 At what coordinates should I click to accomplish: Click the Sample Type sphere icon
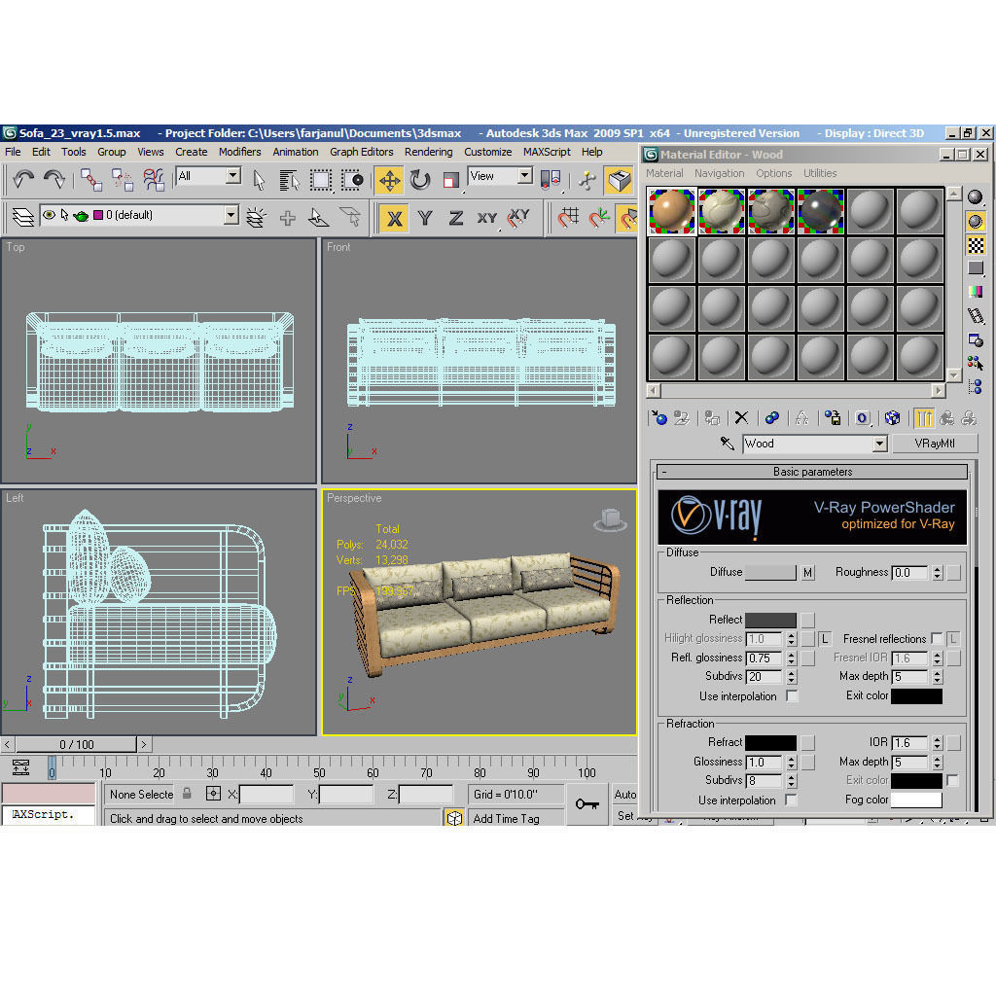(x=975, y=196)
